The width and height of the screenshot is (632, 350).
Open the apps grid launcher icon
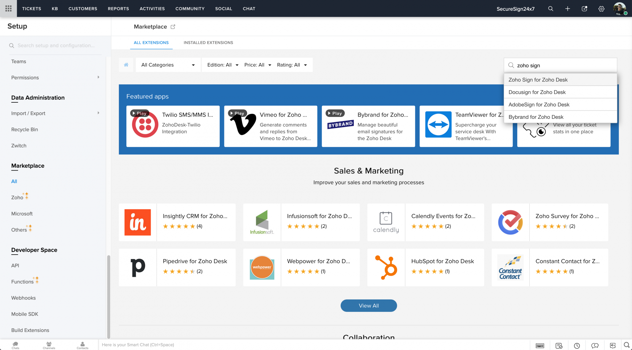[9, 9]
